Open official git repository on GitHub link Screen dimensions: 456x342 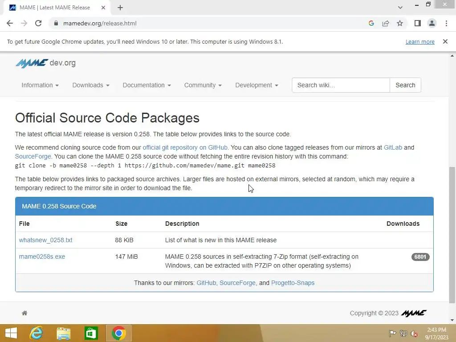point(185,147)
